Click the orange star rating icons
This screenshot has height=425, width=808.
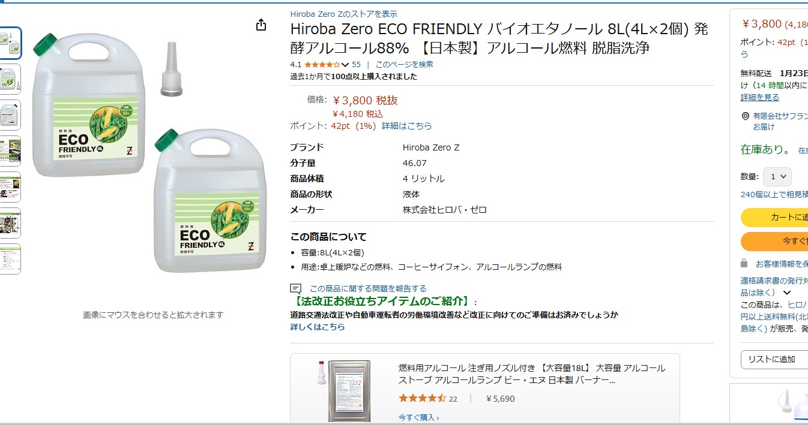click(322, 65)
